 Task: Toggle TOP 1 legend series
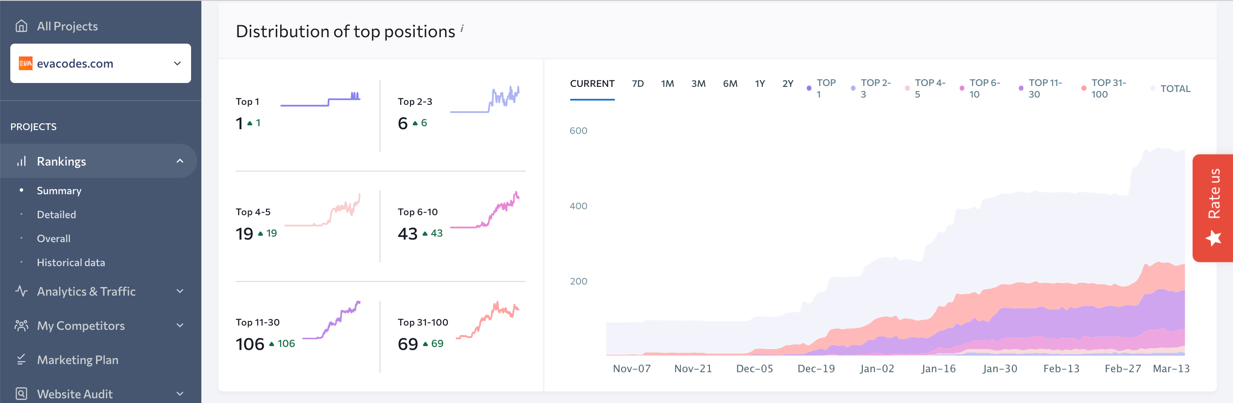pyautogui.click(x=821, y=89)
